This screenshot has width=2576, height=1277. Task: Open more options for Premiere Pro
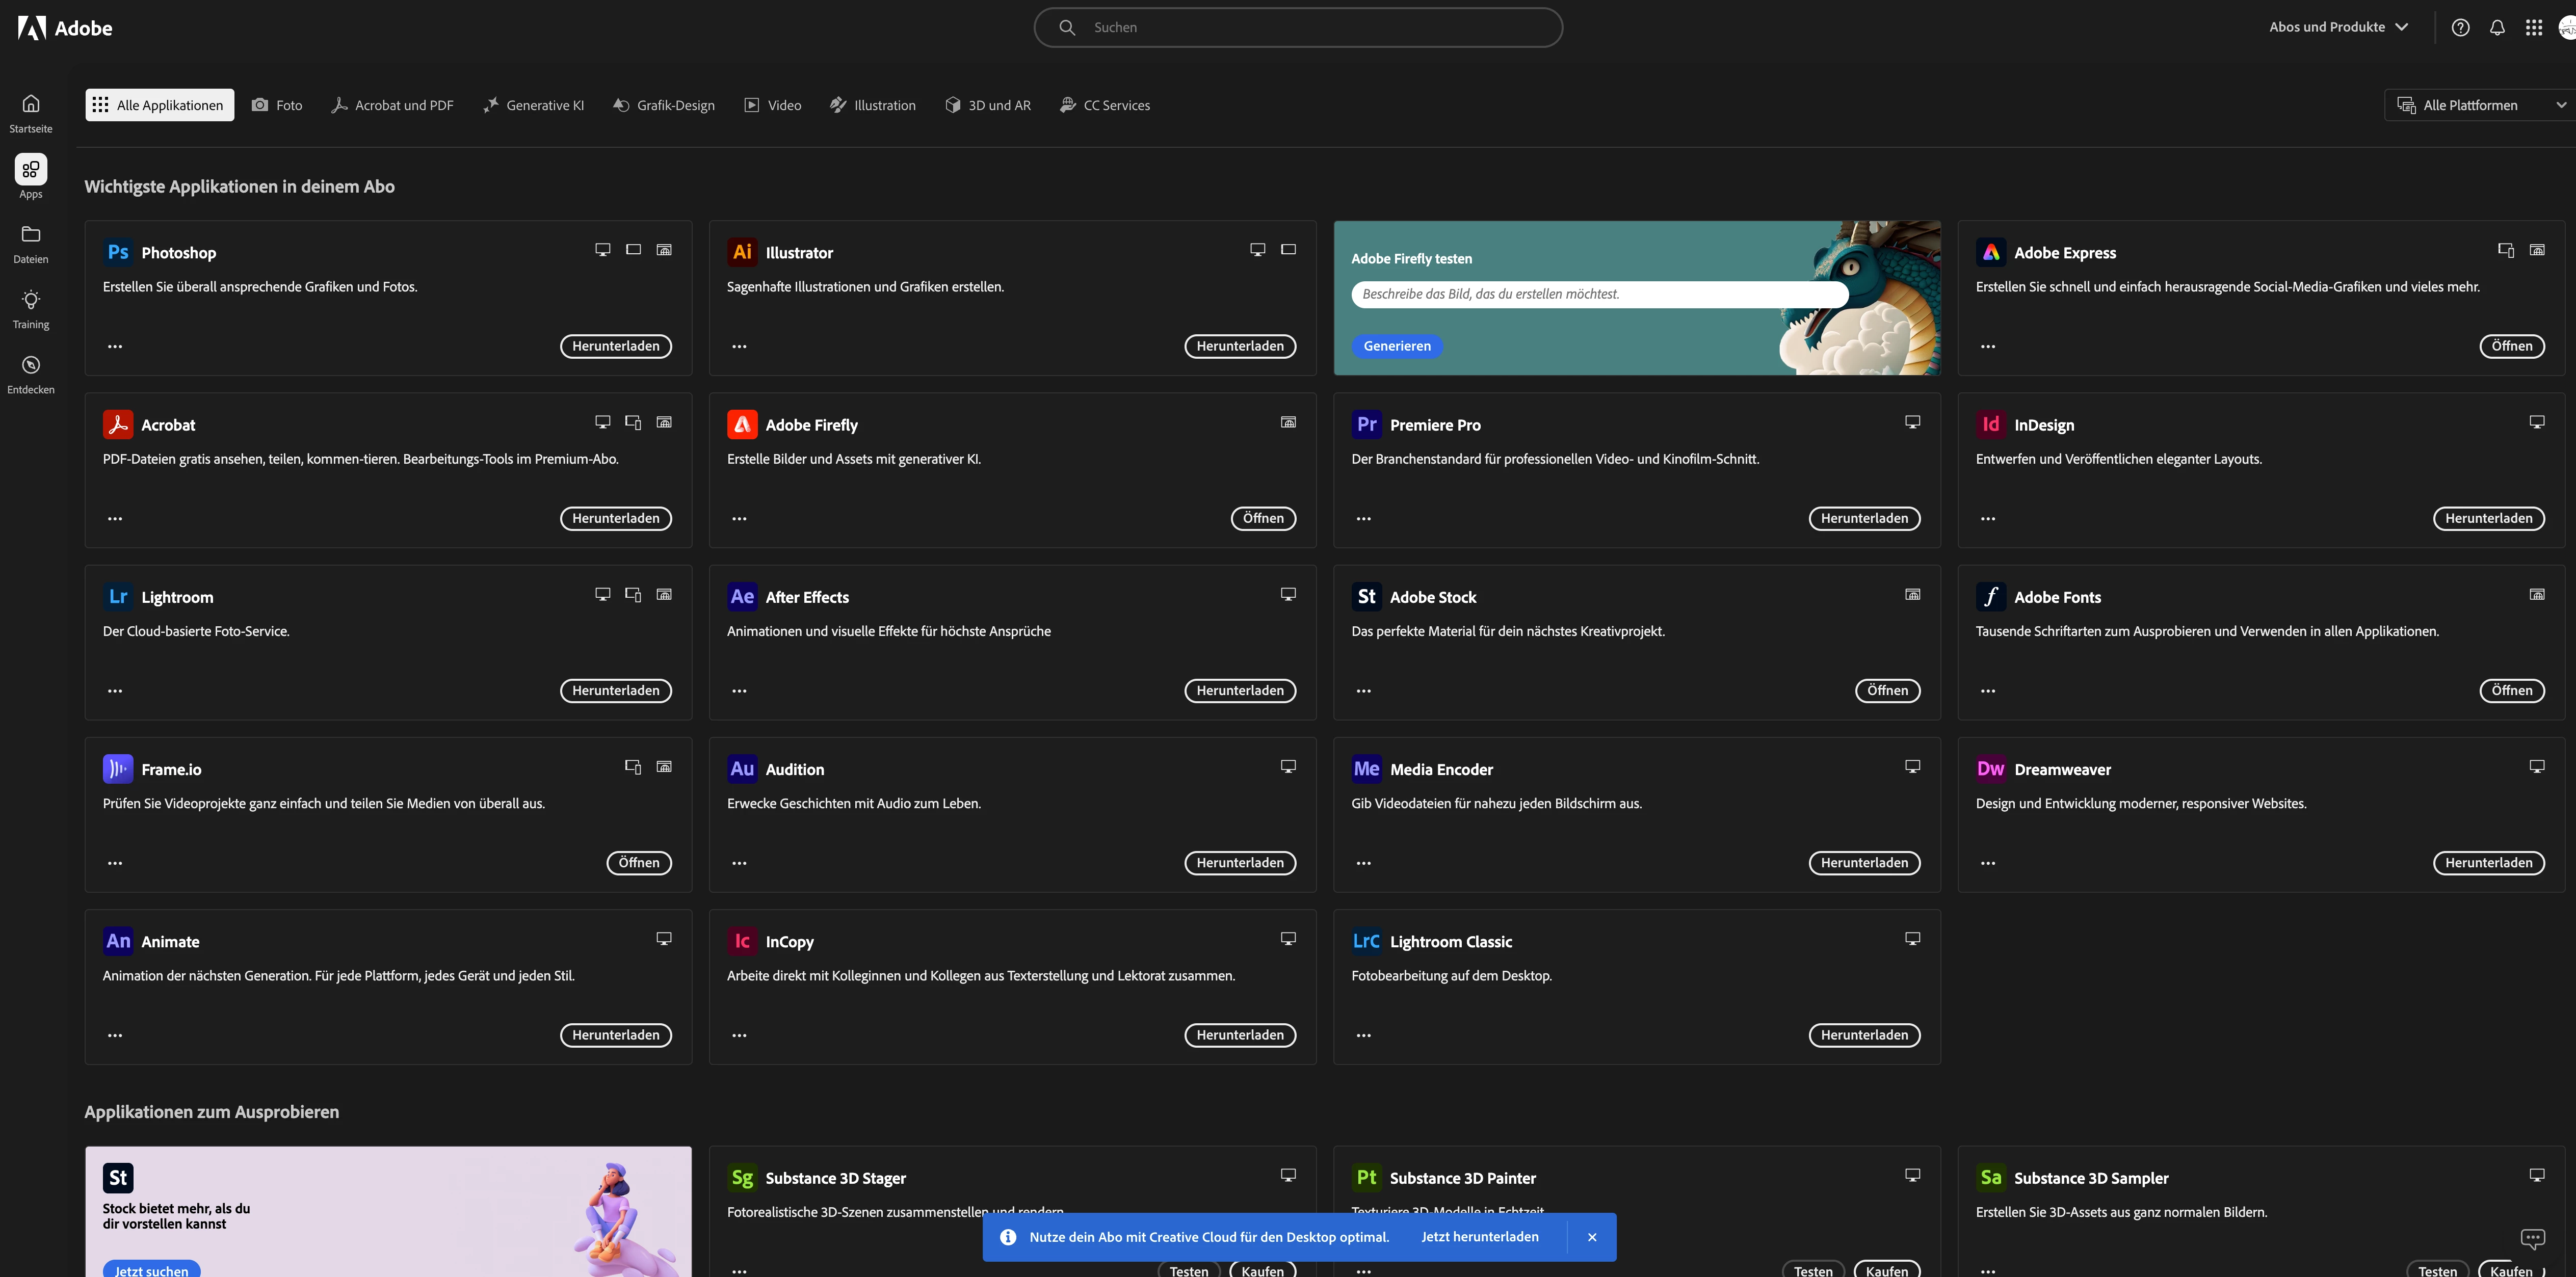click(1363, 519)
